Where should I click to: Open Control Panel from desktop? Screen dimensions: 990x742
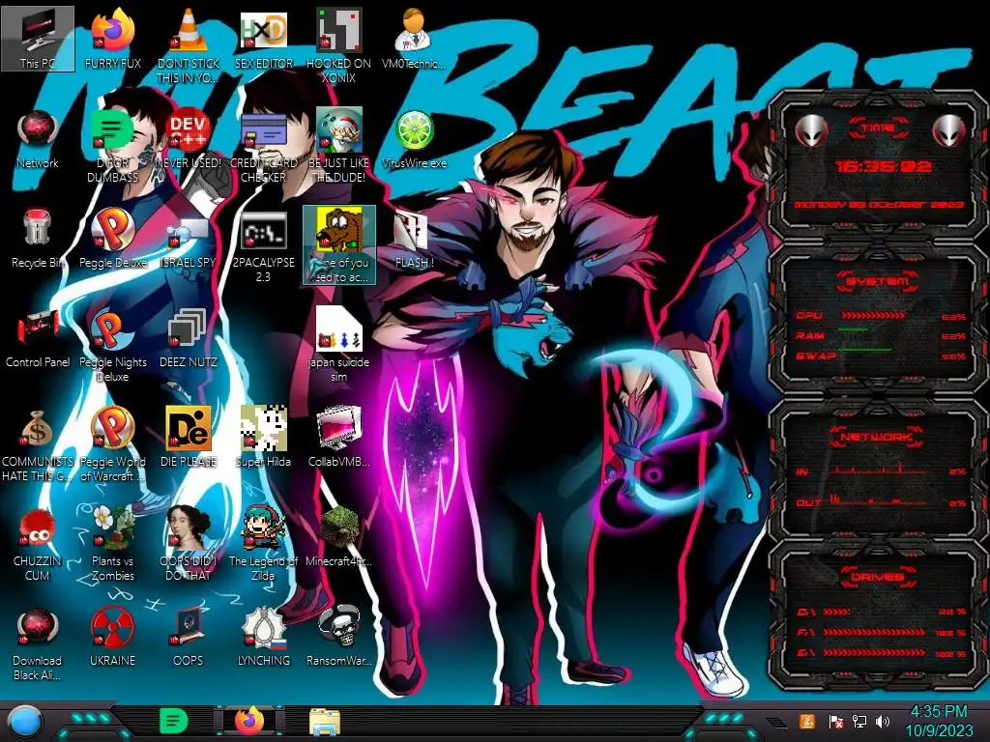pos(38,339)
